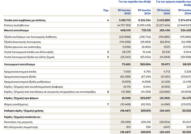Screen dimensions: 191x134
Task: Select the "Λειτουργικό αποτέλεσμα" row label
Action: 19,65
